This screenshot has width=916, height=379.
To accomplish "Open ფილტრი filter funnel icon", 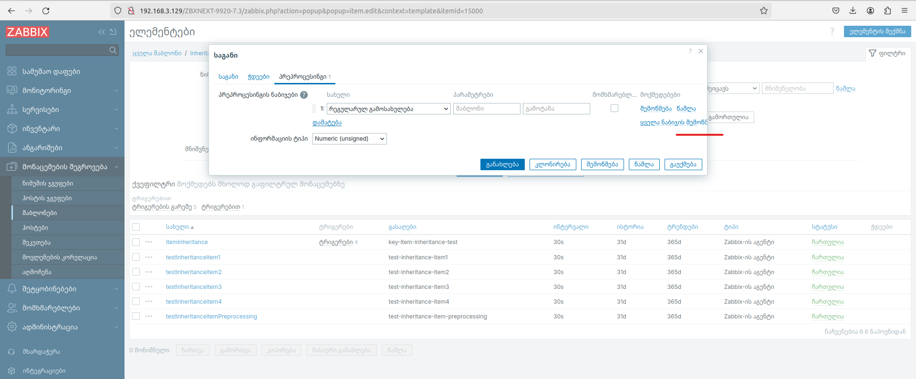I will [x=873, y=53].
